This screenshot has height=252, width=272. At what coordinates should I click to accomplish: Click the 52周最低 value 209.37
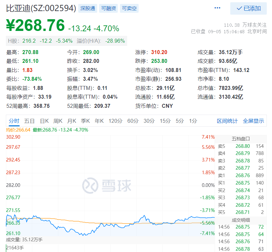[x=102, y=106]
